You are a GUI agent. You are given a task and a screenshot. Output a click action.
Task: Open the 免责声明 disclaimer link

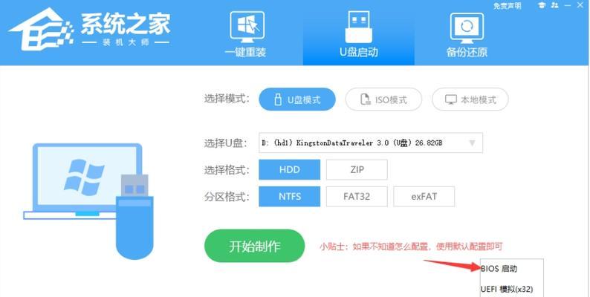point(508,6)
